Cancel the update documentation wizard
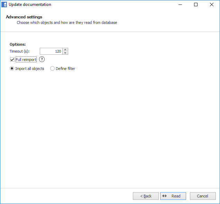Viewport: 220px width, 204px height. [x=203, y=196]
